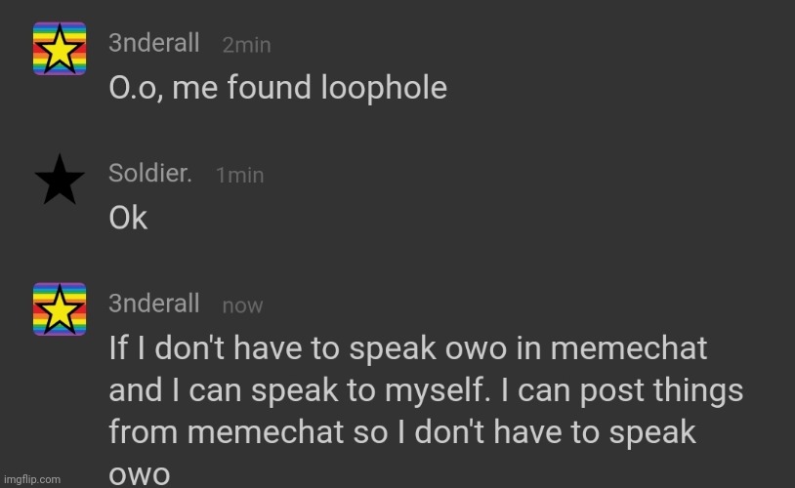Click the "O.o," text starting the first message
This screenshot has width=795, height=488.
136,88
